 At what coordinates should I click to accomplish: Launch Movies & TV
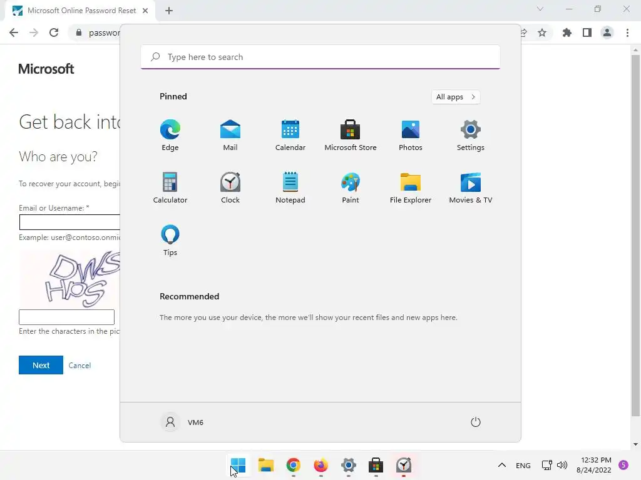471,187
